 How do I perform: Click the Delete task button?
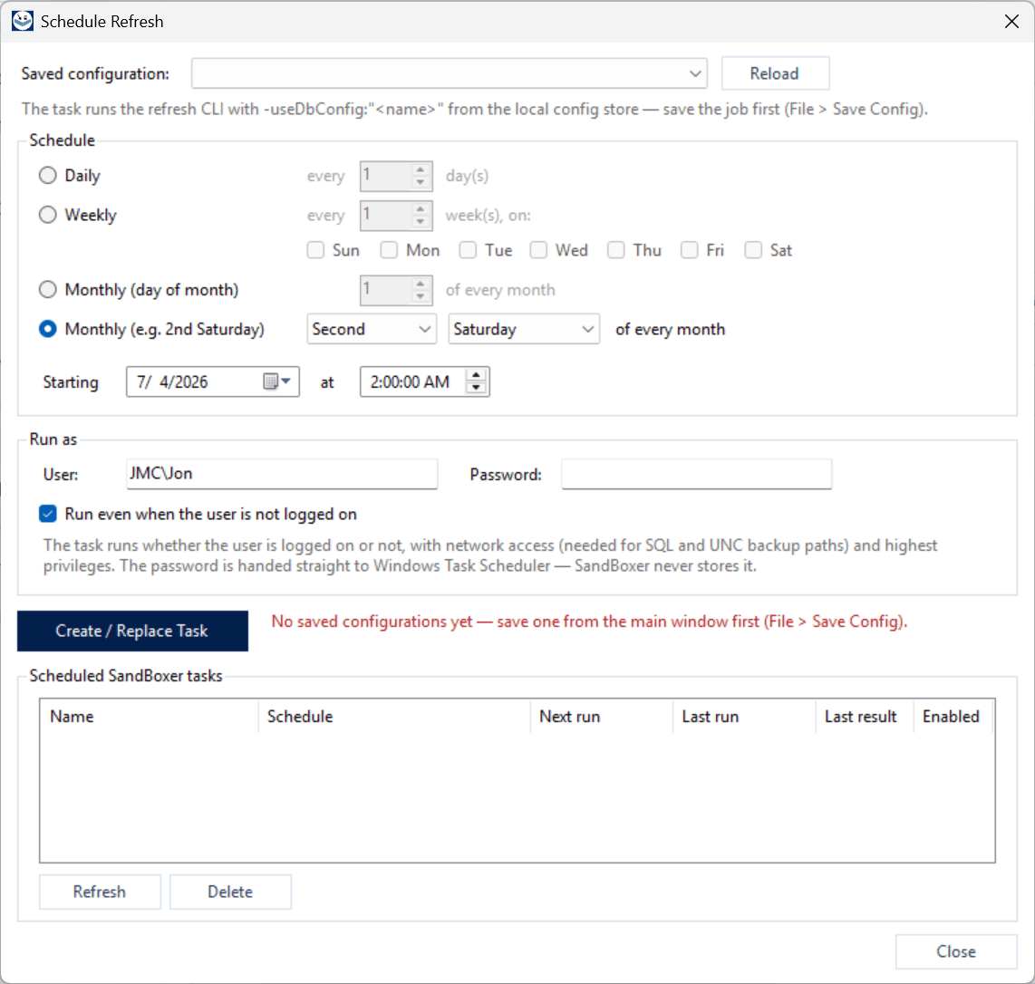[x=230, y=892]
